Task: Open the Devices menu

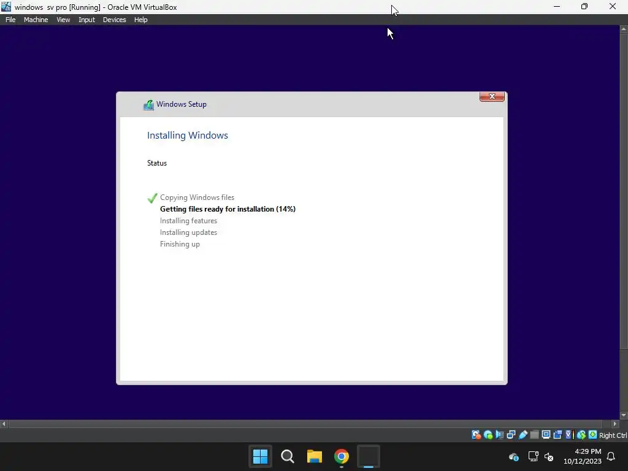Action: [x=114, y=20]
